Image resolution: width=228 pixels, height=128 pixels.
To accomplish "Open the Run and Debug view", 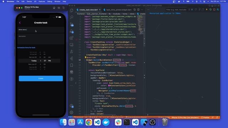I will click(x=71, y=31).
